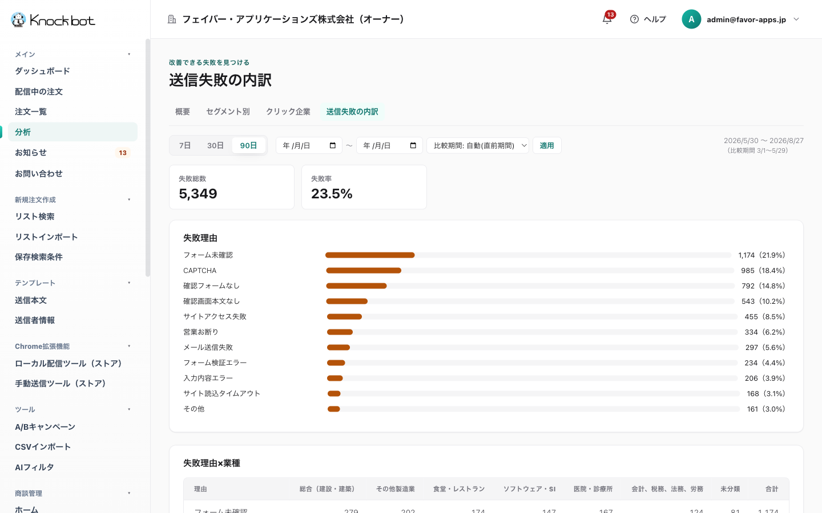Open the account menu chevron
This screenshot has width=822, height=513.
click(x=796, y=19)
